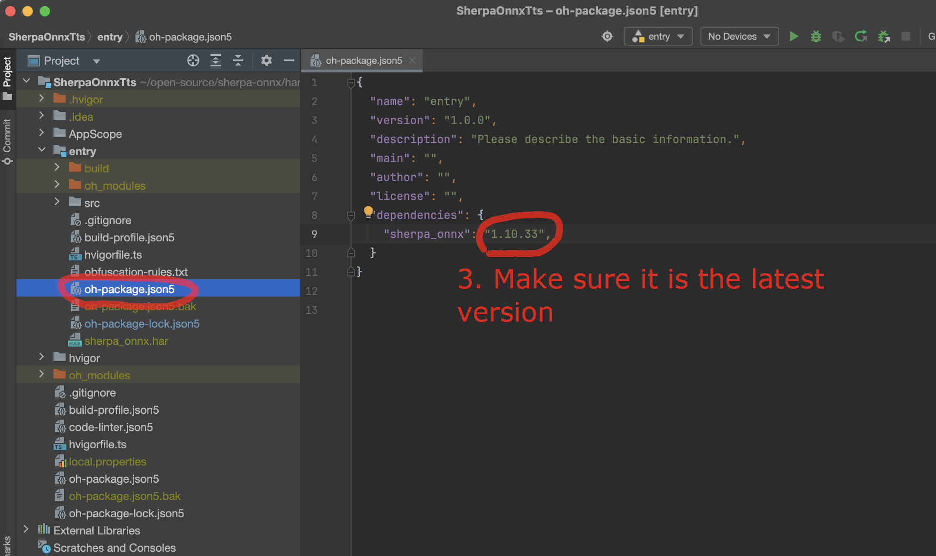Screen dimensions: 936x556
Task: Expand the build folder under entry
Action: coord(57,167)
